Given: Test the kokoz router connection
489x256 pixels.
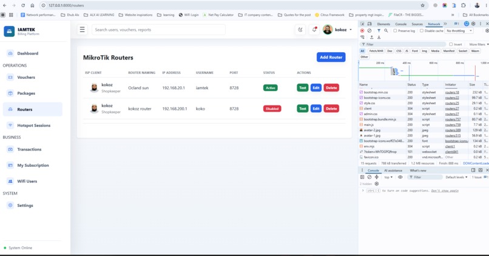Looking at the screenshot, I should click(303, 109).
